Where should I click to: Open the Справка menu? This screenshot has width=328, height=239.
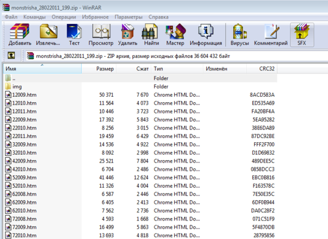[159, 17]
